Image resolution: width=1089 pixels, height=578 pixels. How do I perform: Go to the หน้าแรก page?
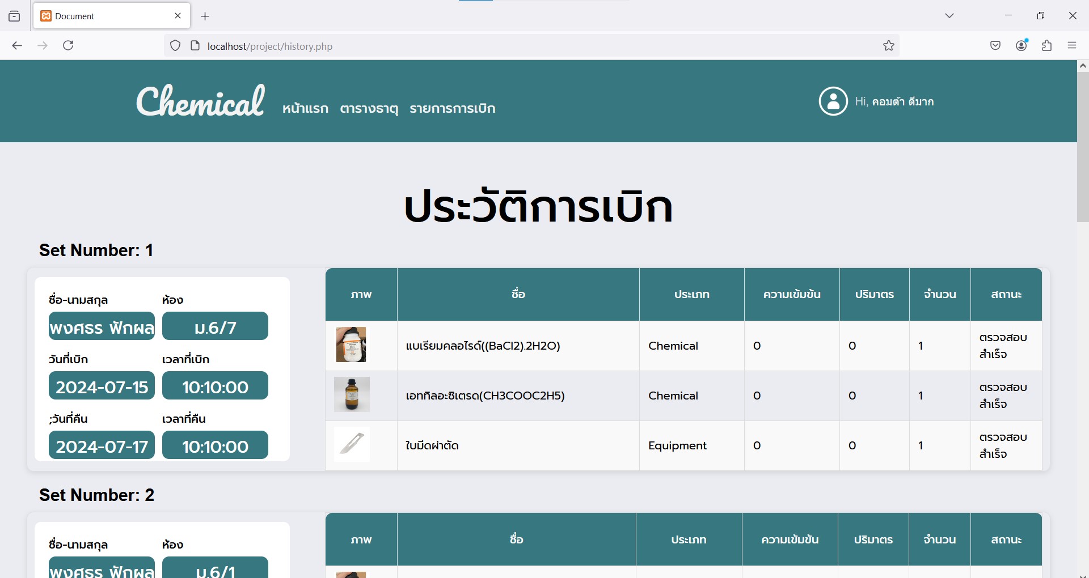pyautogui.click(x=305, y=108)
